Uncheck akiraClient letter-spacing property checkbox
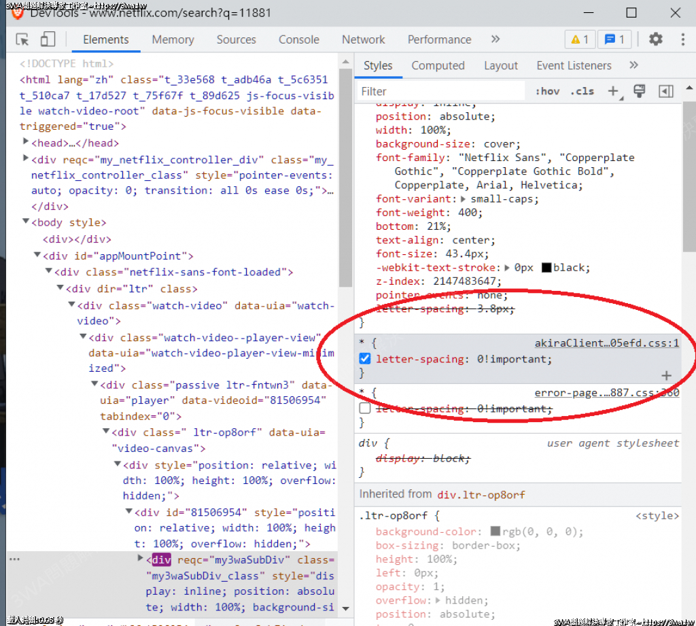The width and height of the screenshot is (696, 626). coord(365,359)
